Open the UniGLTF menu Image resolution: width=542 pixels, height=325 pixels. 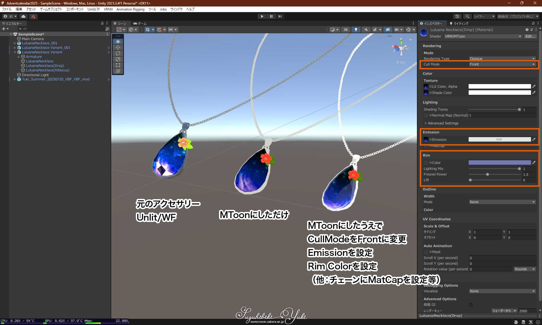(93, 9)
